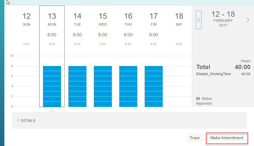
Task: Click Wednesday's blue hours bar
Action: click(103, 86)
